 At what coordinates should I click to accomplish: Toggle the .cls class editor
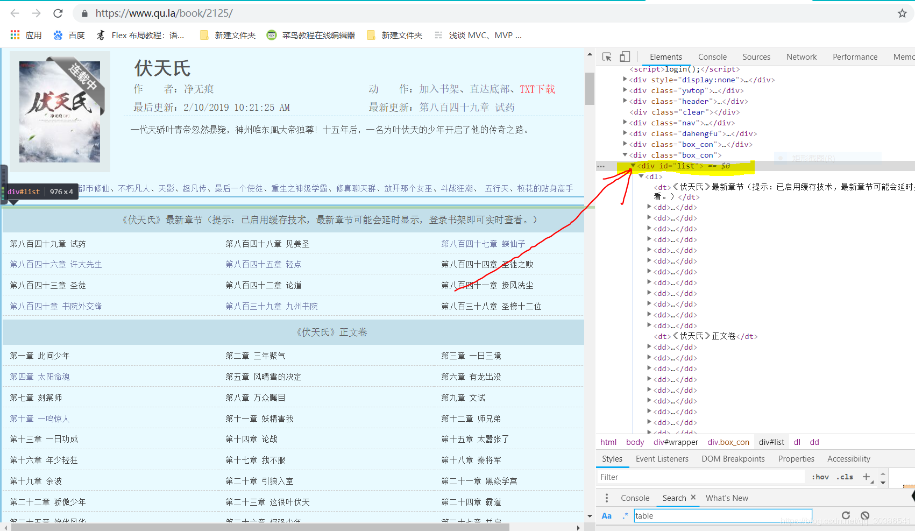845,477
